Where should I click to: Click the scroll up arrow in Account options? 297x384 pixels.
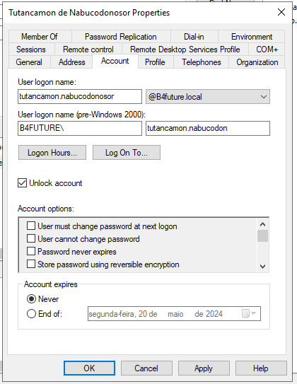(263, 224)
